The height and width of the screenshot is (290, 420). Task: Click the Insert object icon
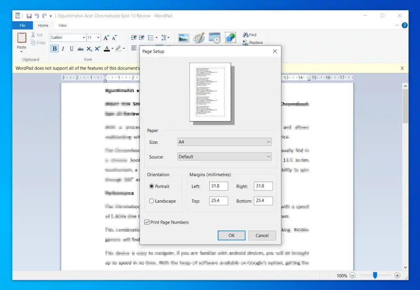tap(230, 37)
